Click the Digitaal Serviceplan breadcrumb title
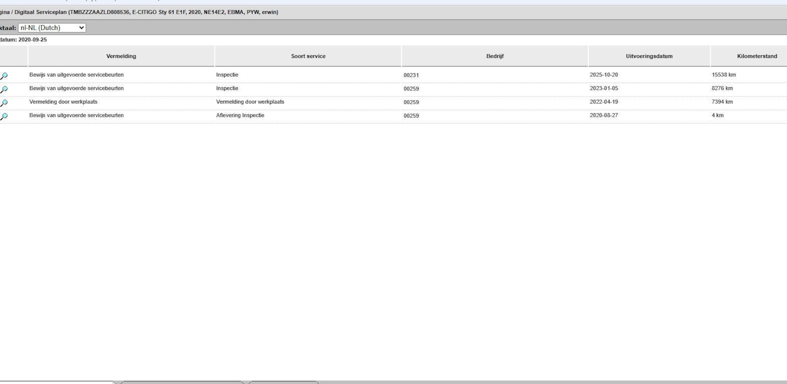787x384 pixels. pos(40,12)
